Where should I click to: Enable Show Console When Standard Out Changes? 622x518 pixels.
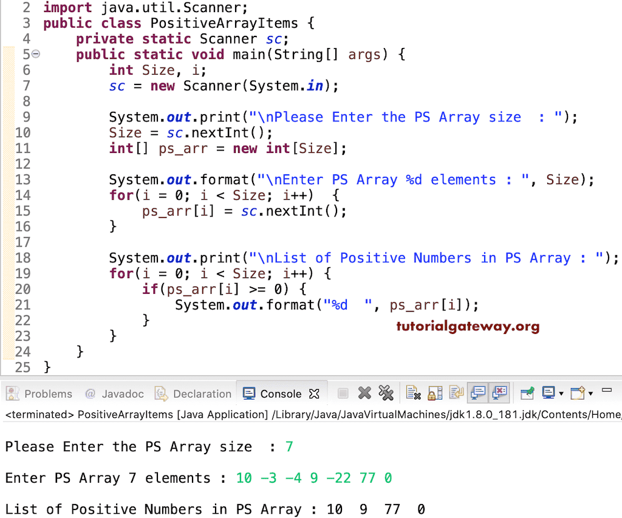pyautogui.click(x=477, y=393)
